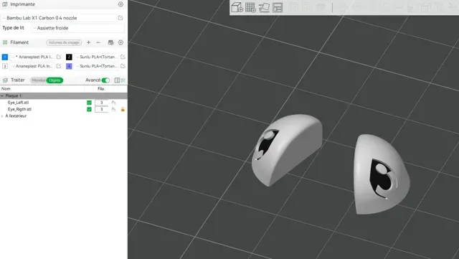Collapse the Plaque 1 tree node

pyautogui.click(x=2, y=96)
